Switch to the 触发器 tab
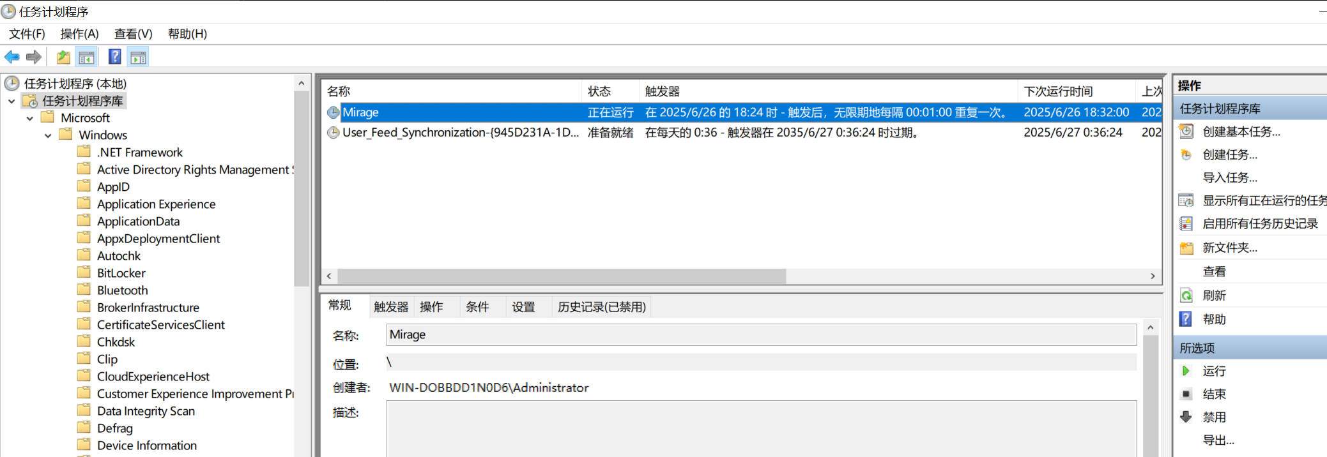The width and height of the screenshot is (1327, 457). [390, 307]
